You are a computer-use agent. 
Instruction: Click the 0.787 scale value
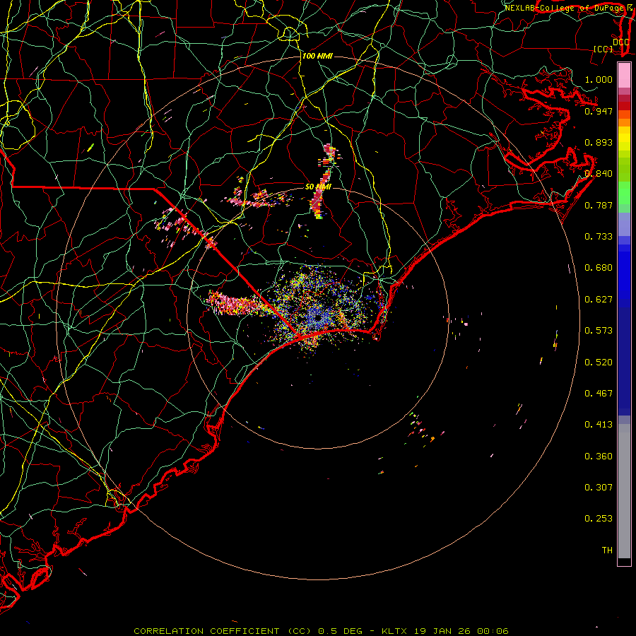(599, 205)
